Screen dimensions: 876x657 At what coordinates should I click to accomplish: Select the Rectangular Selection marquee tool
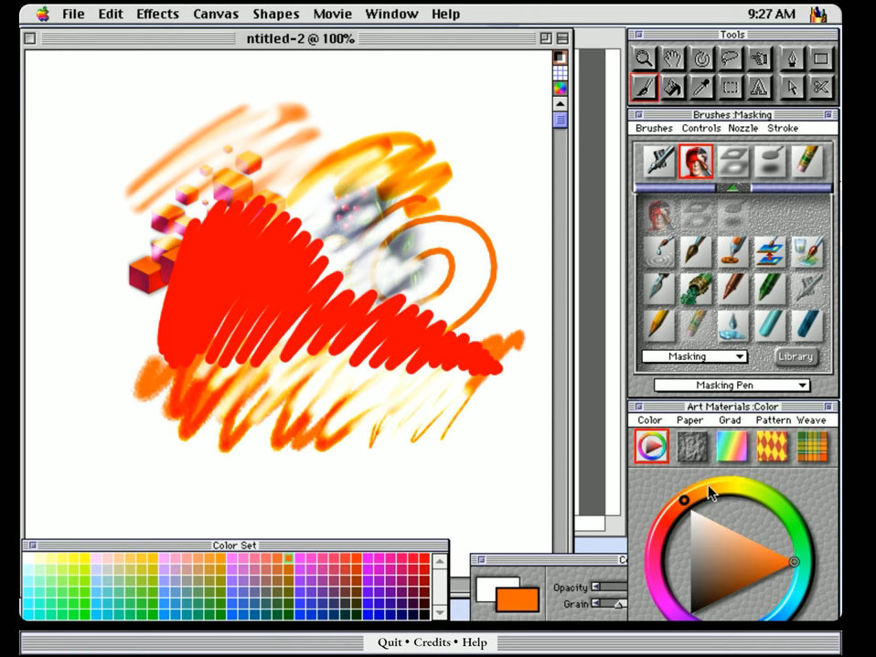[731, 87]
